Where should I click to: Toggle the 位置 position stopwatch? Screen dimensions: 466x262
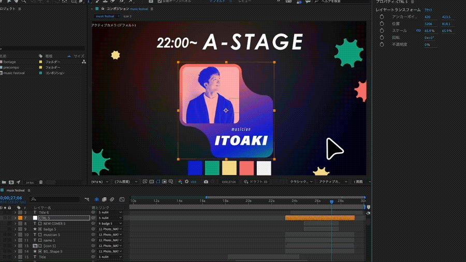(382, 24)
